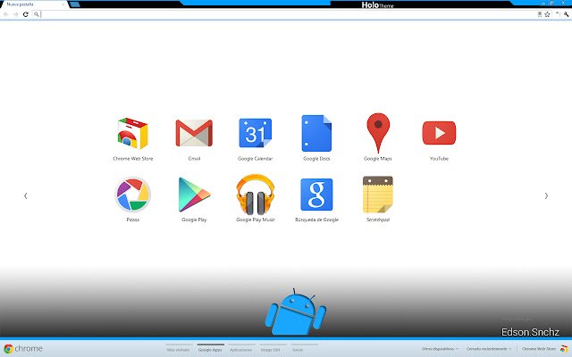Switch to the Aplicaciones section
This screenshot has height=357, width=572.
(240, 350)
